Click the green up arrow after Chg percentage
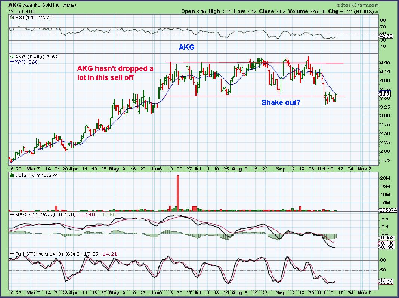This screenshot has height=298, width=399. [x=377, y=12]
